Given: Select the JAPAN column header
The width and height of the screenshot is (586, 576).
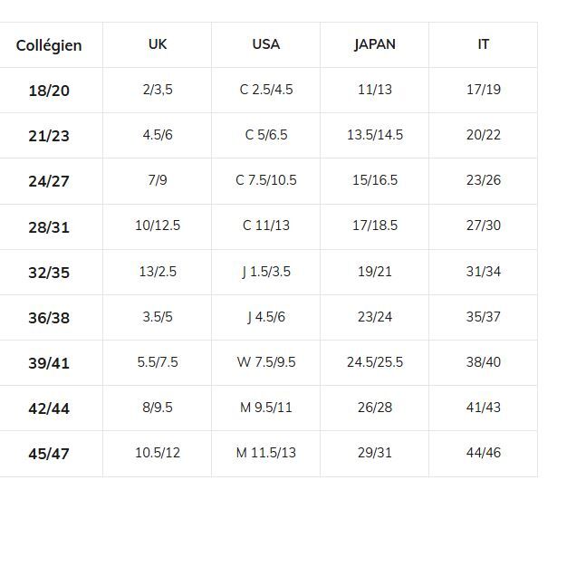Looking at the screenshot, I should 375,44.
